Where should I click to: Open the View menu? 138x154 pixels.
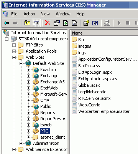45,14
